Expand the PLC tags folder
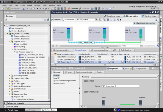 (10, 81)
